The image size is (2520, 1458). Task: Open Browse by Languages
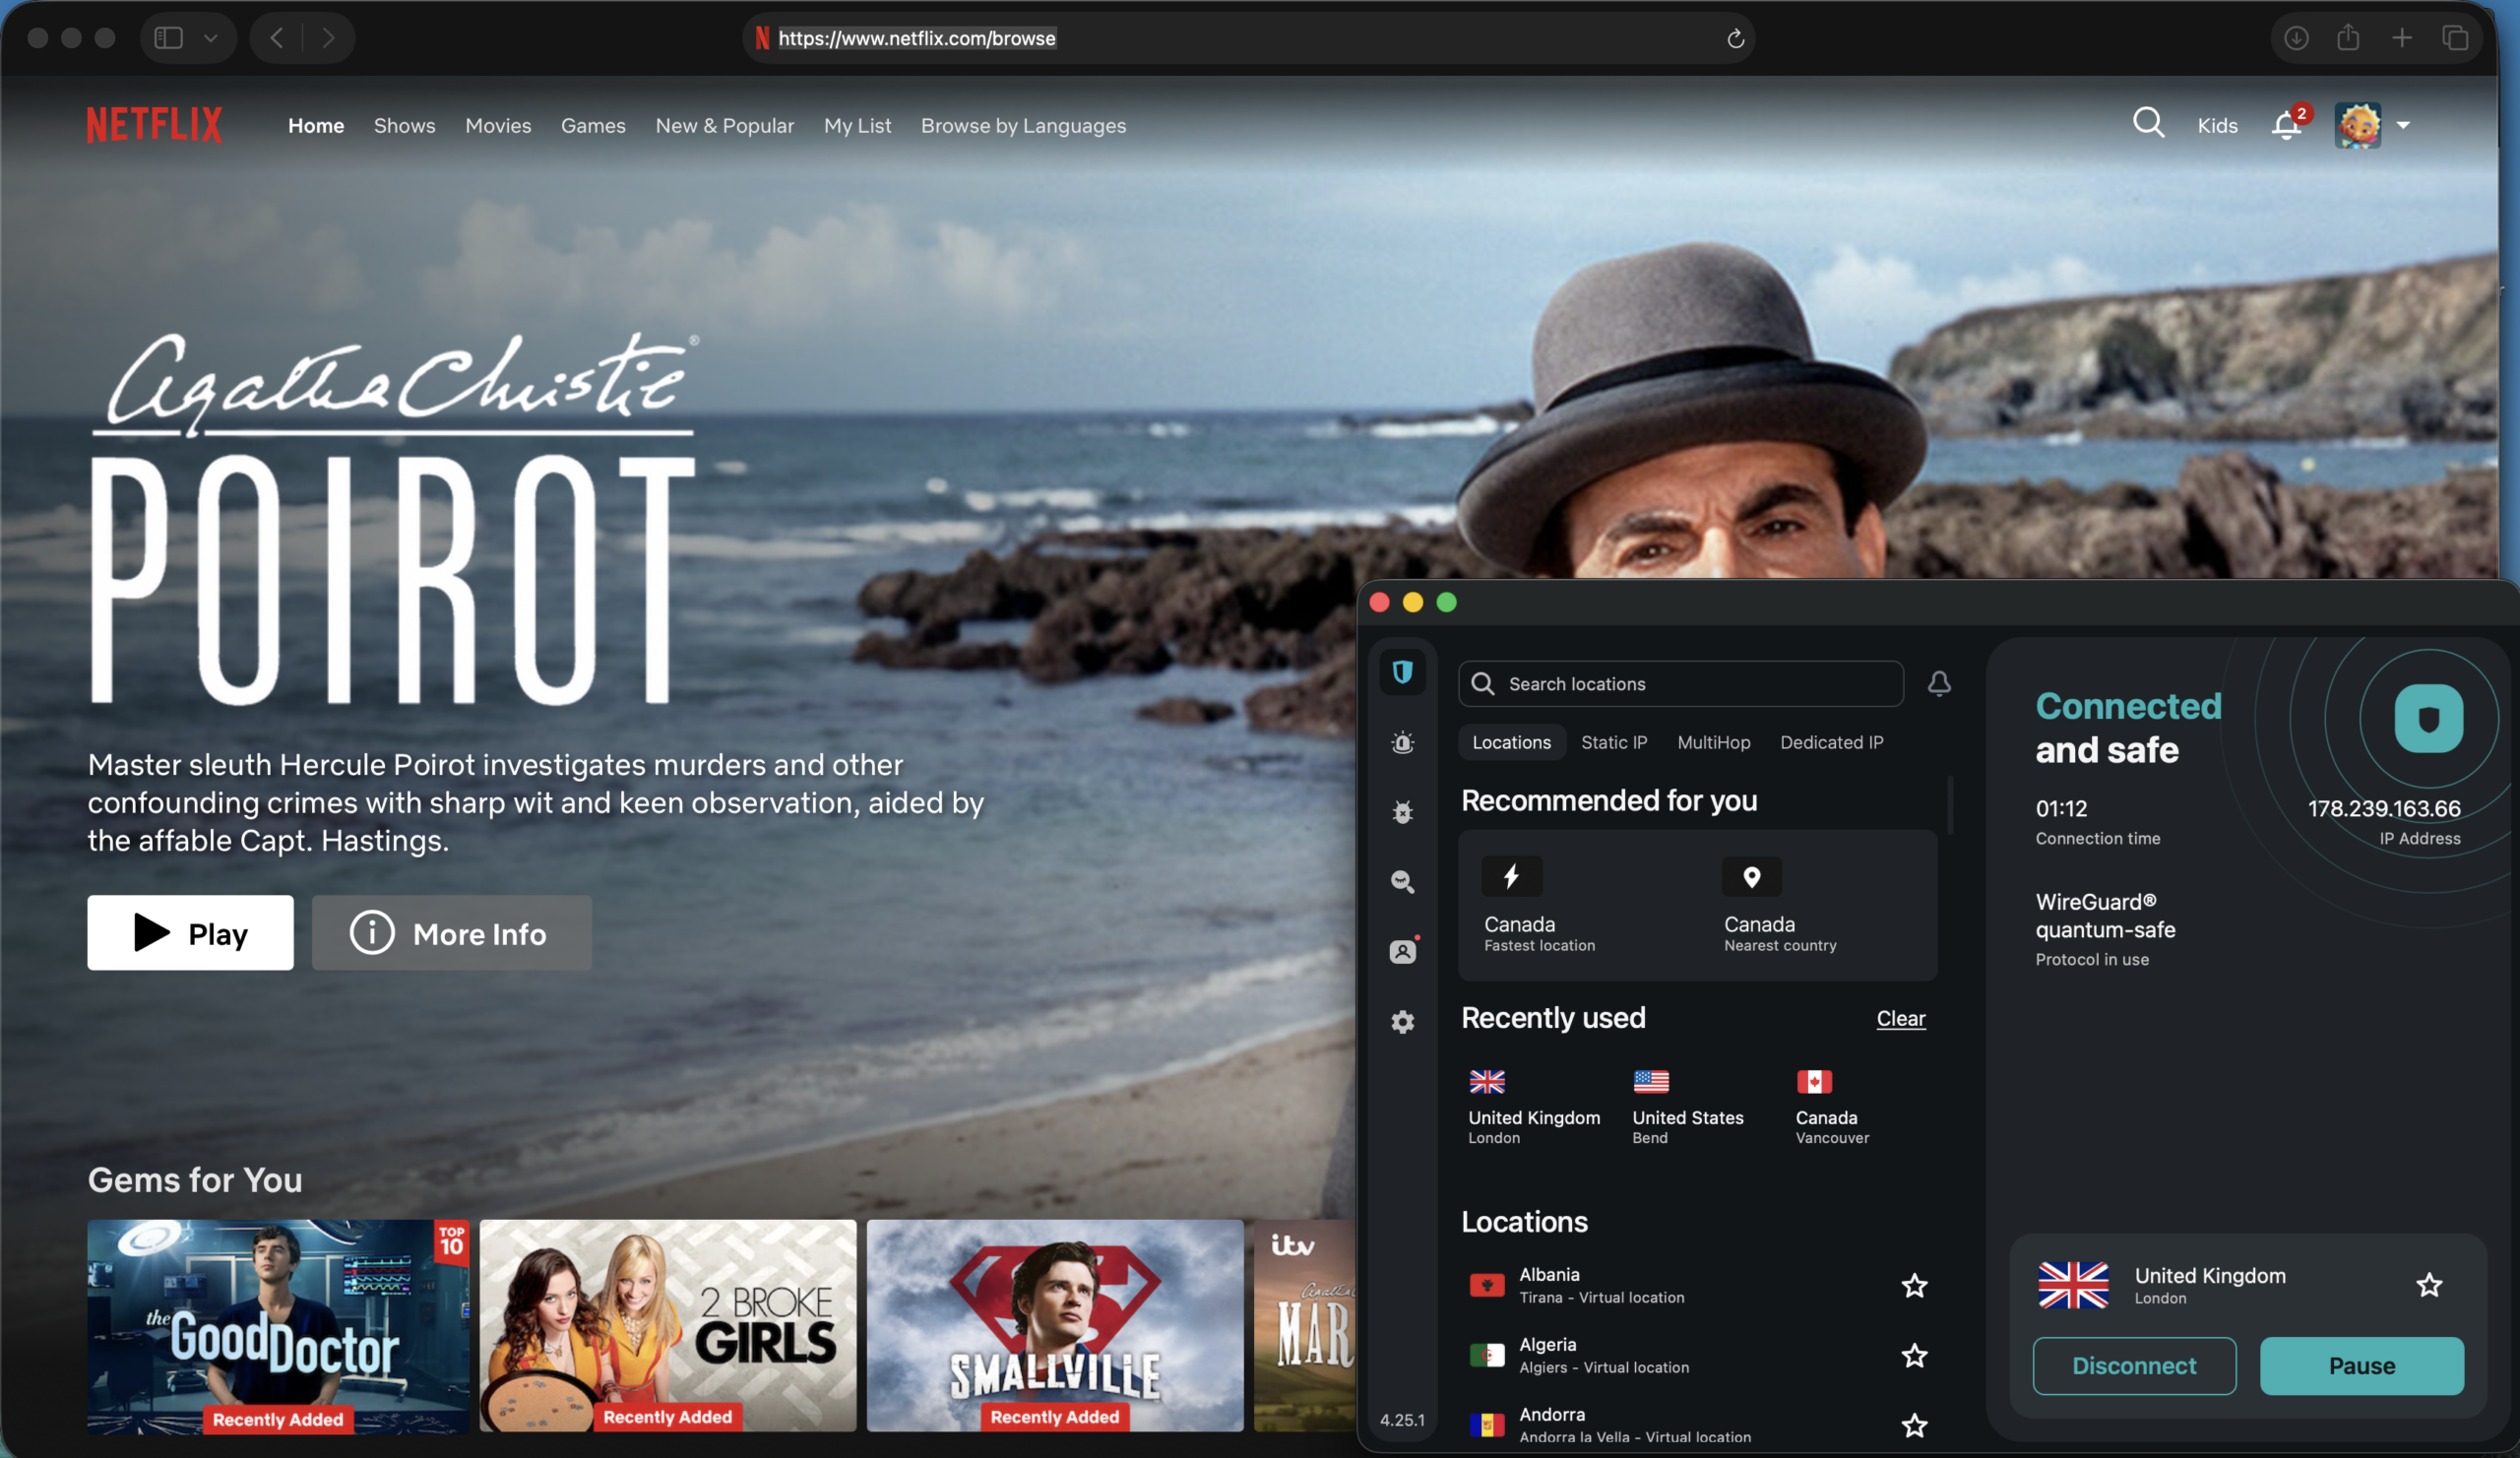coord(1023,126)
